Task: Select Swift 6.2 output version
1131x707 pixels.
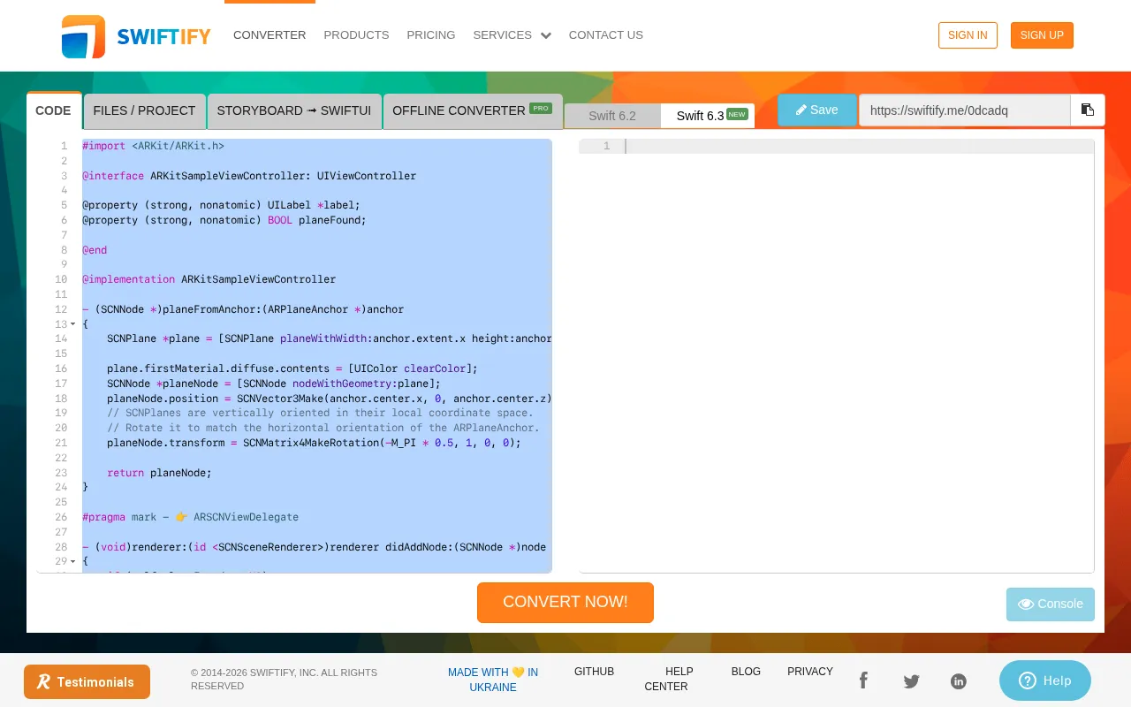Action: click(x=612, y=116)
